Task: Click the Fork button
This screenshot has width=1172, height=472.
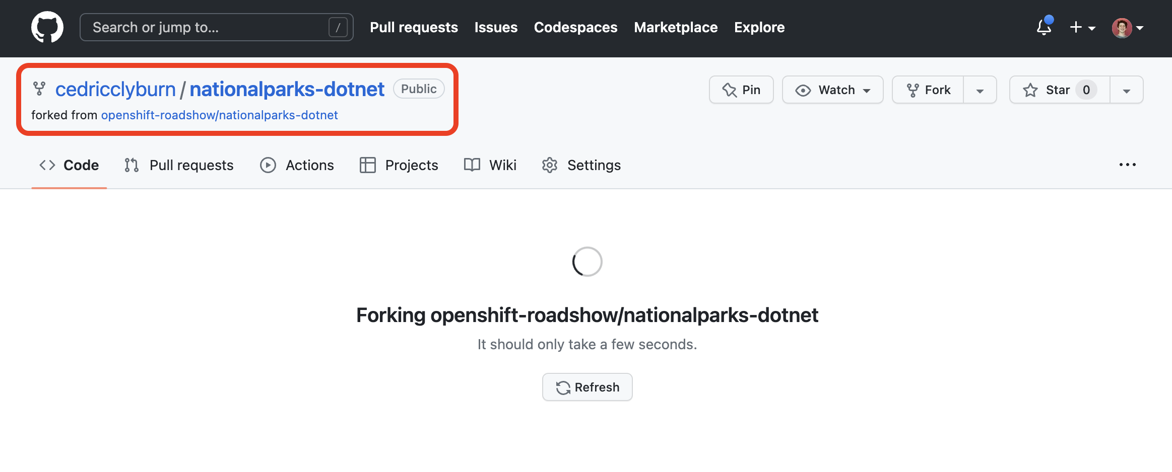Action: (928, 90)
